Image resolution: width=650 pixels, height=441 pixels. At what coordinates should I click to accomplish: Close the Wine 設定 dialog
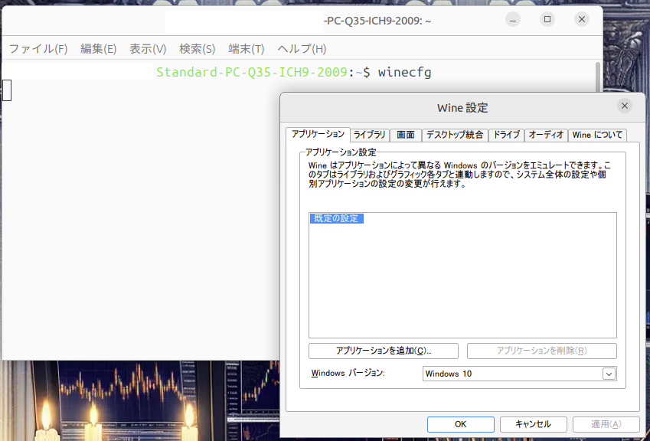(625, 106)
